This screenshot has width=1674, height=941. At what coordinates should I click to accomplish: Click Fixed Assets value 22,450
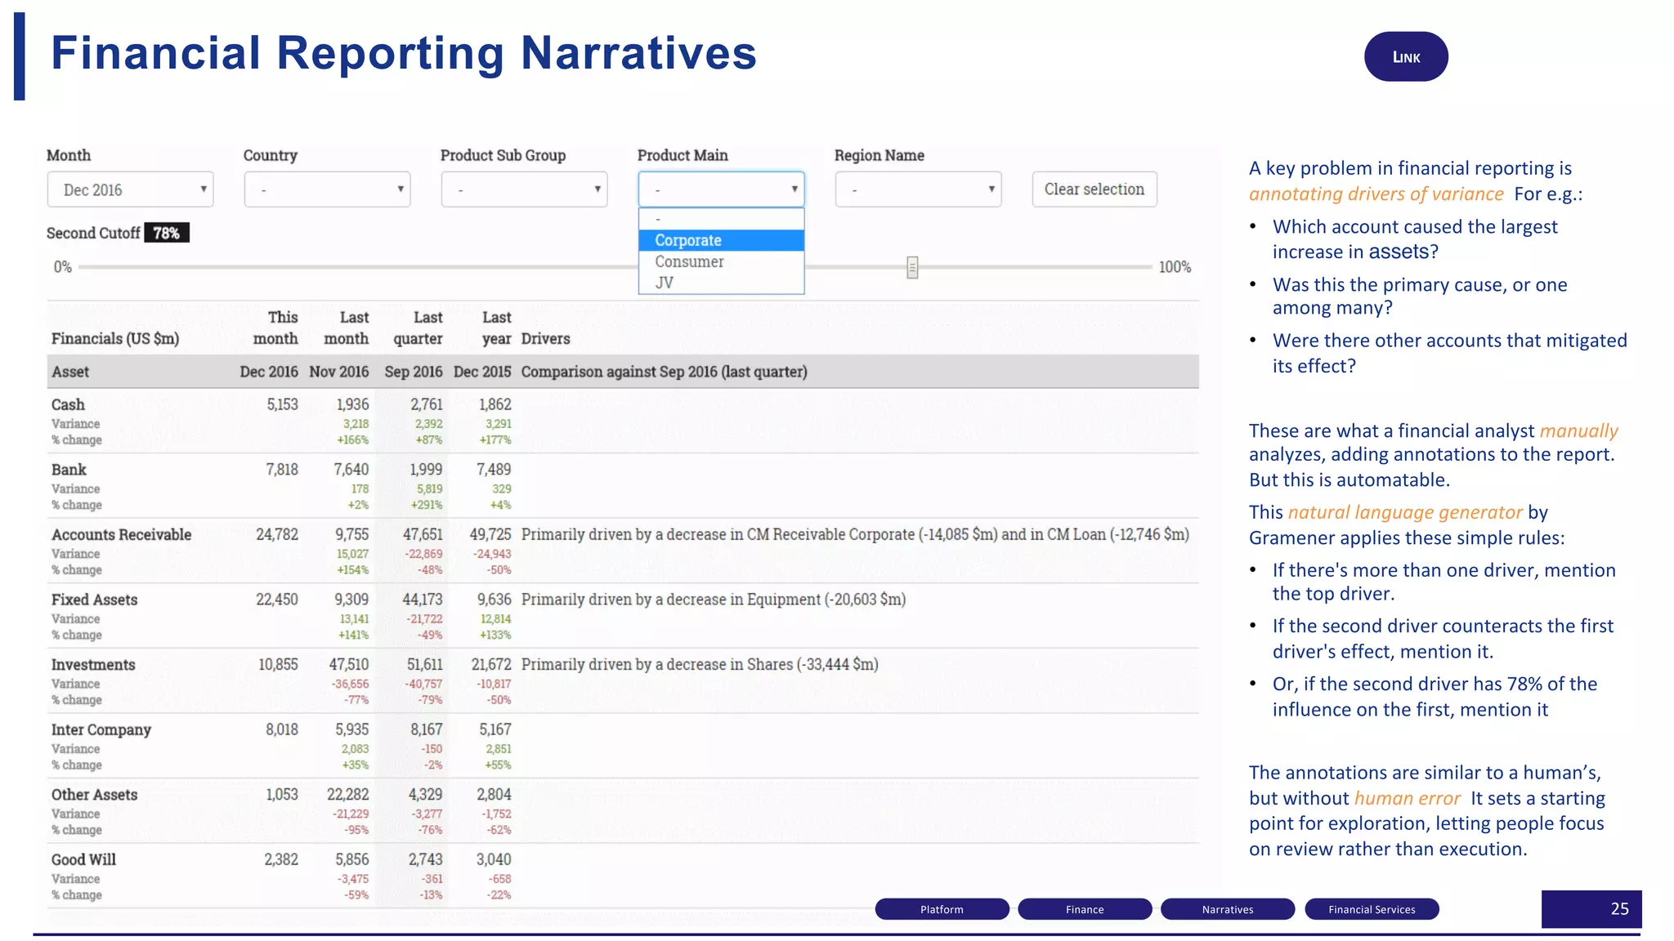coord(277,600)
